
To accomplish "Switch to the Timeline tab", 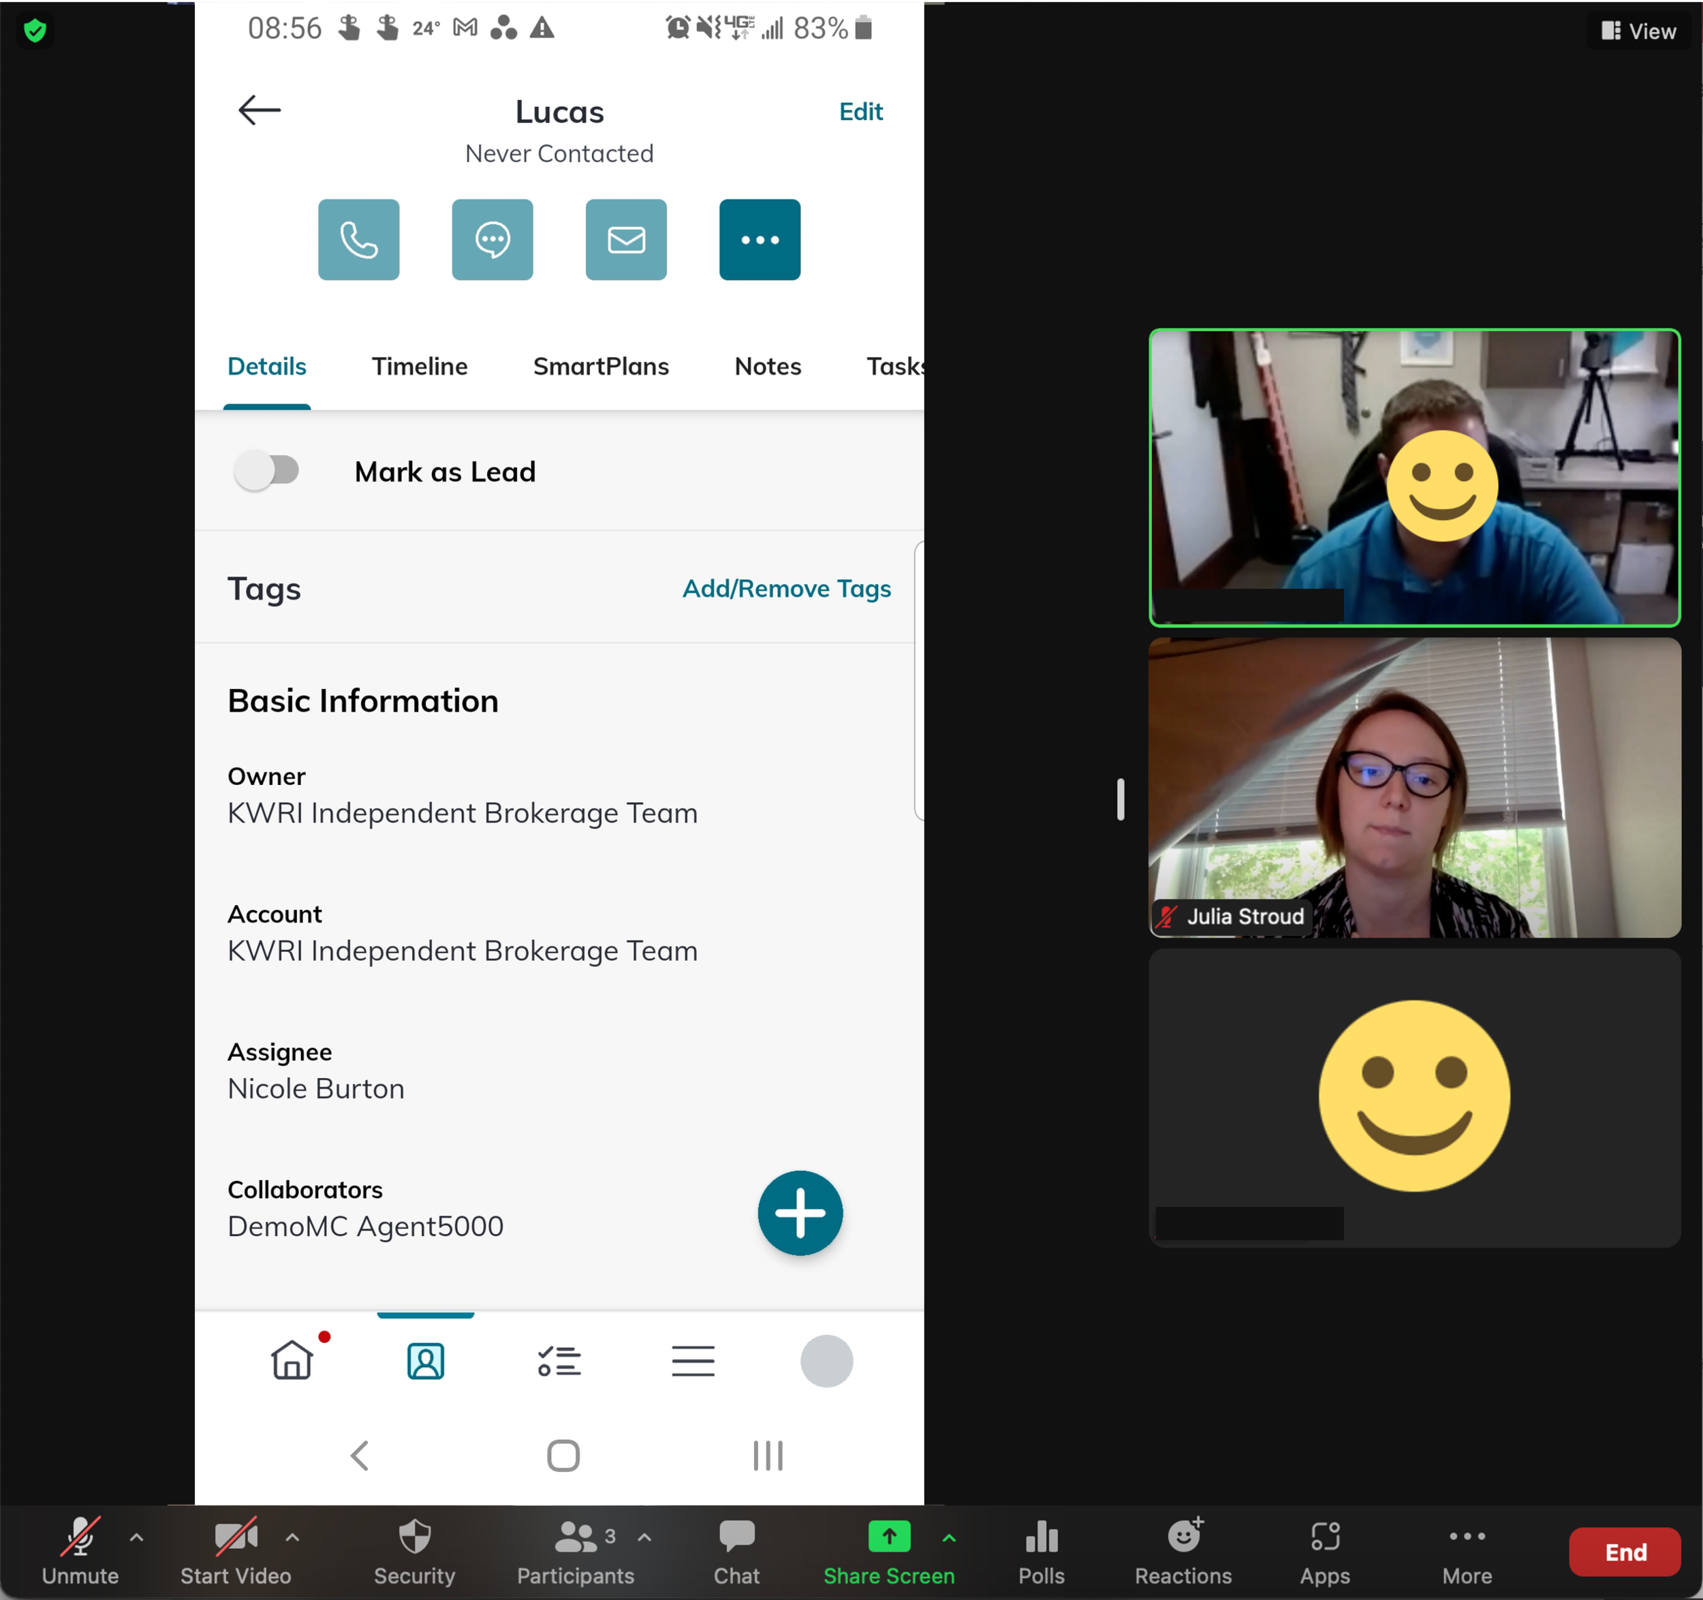I will click(x=419, y=366).
